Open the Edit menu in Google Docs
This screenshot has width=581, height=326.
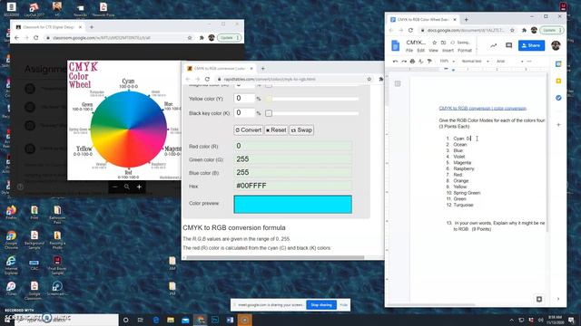click(x=421, y=51)
